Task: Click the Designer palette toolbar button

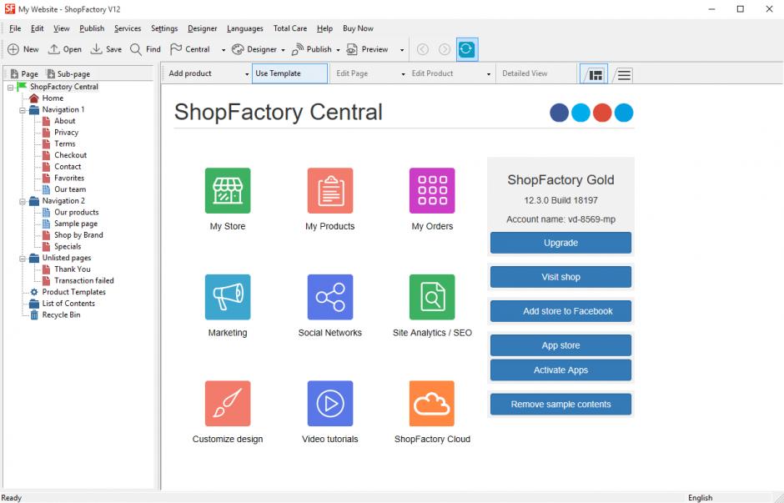Action: (x=254, y=49)
